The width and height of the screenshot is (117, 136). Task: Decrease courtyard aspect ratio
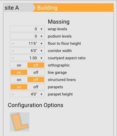[x=13, y=58]
